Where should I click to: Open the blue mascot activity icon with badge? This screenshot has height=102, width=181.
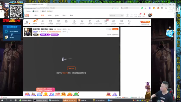point(39,94)
